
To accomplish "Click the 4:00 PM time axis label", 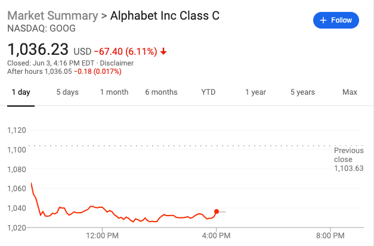I will click(216, 236).
